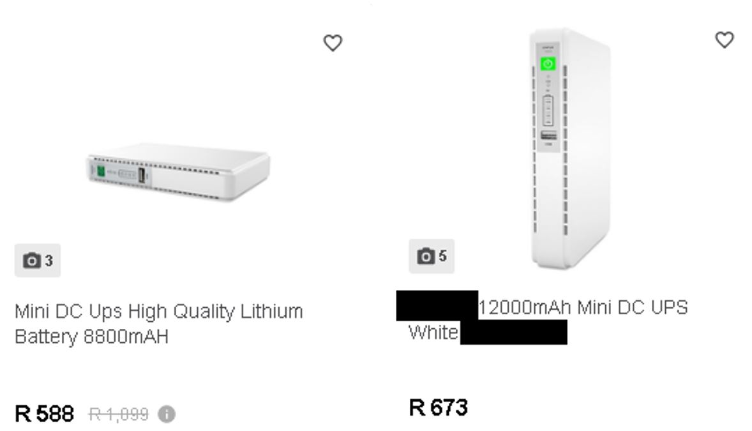The image size is (752, 431).
Task: Click the crossed-out R 1,099 original price
Action: (x=118, y=414)
